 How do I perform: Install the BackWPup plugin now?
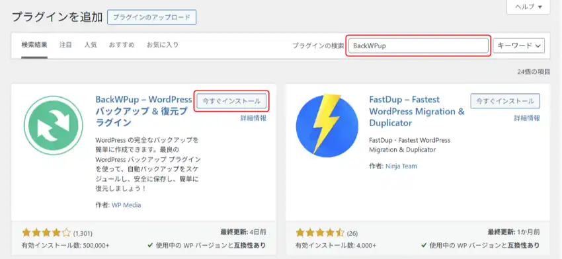coord(231,101)
